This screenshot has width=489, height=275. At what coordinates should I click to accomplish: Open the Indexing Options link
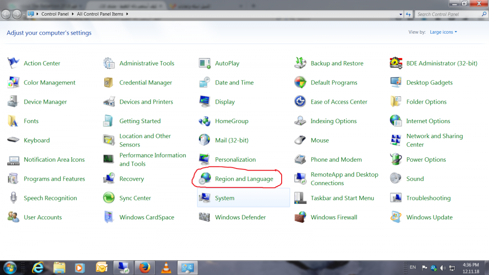[x=333, y=121]
